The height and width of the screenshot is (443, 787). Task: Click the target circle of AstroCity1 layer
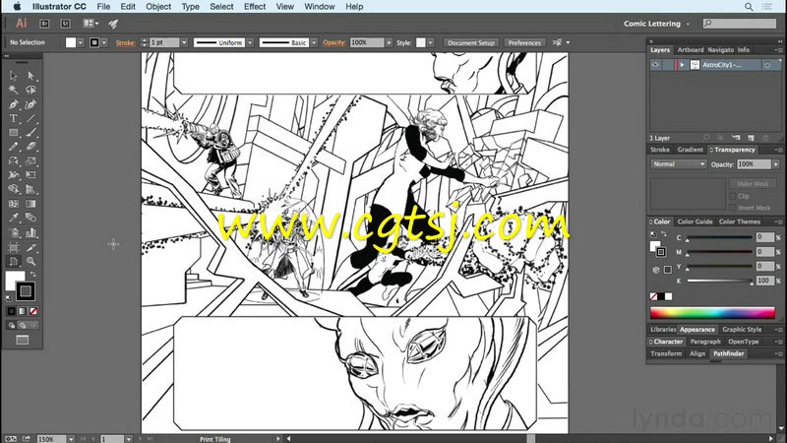pyautogui.click(x=767, y=65)
